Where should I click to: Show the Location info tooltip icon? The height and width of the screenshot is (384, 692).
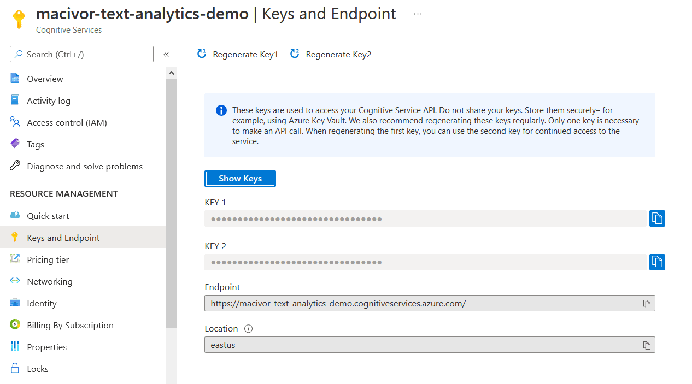pyautogui.click(x=248, y=328)
